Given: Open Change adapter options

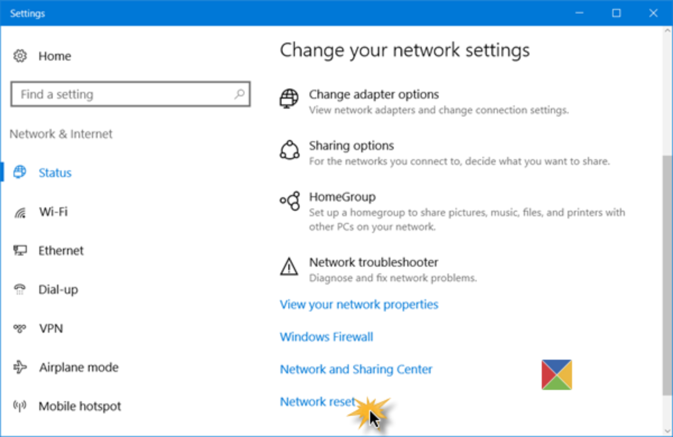Looking at the screenshot, I should (x=374, y=95).
